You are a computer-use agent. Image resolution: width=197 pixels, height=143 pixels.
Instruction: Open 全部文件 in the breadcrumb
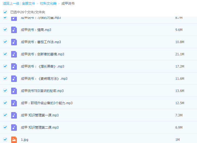(x=29, y=4)
